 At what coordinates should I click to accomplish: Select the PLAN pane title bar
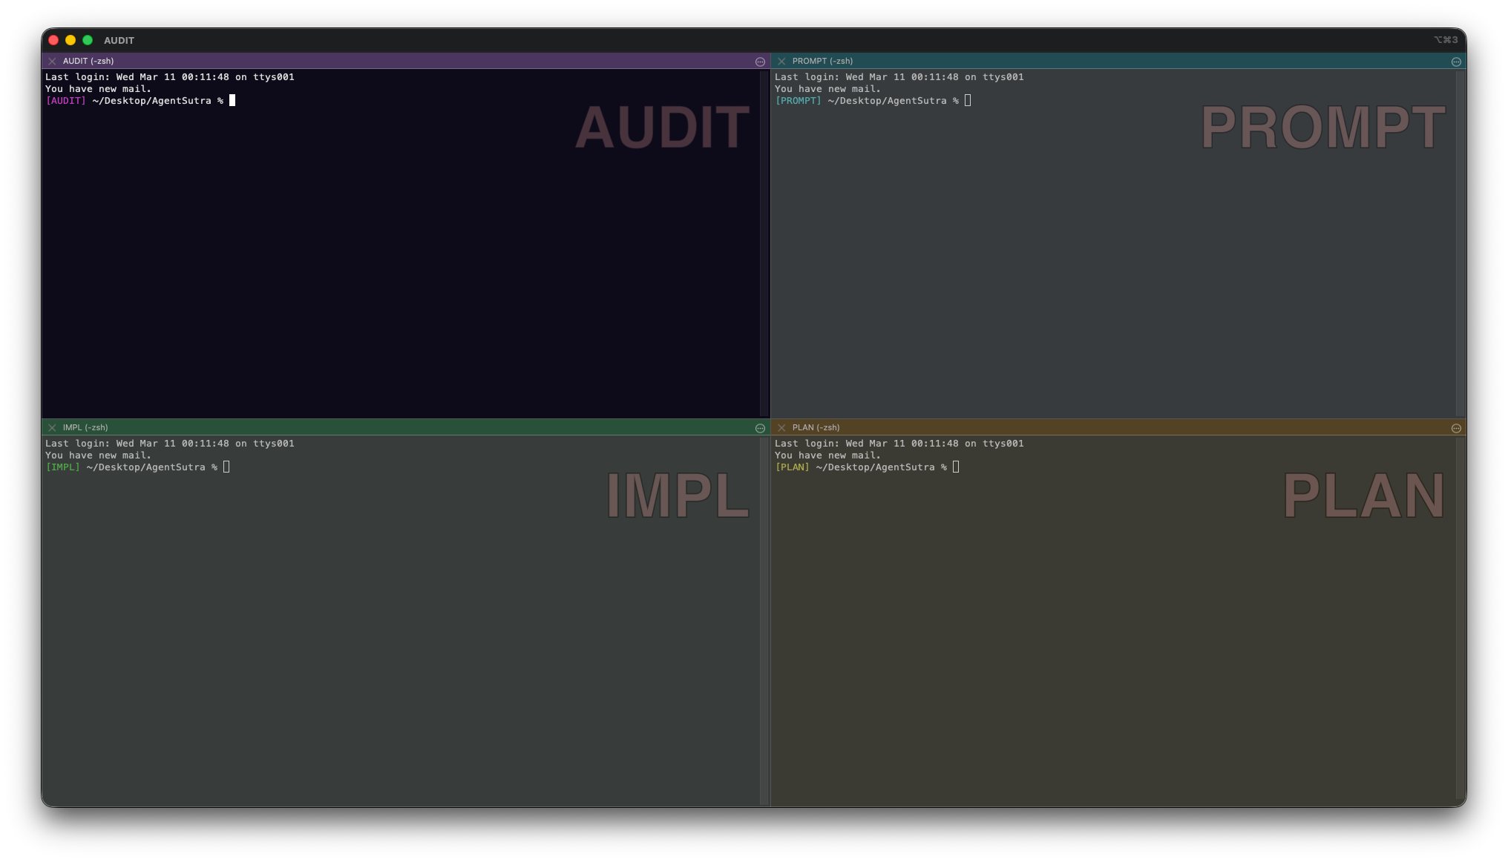tap(1113, 427)
